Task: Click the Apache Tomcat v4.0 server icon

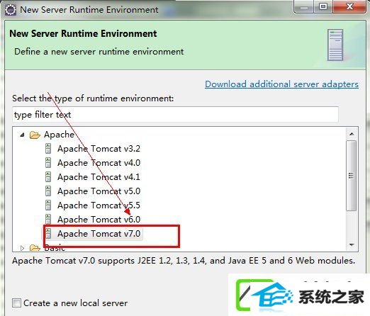Action: tap(48, 163)
